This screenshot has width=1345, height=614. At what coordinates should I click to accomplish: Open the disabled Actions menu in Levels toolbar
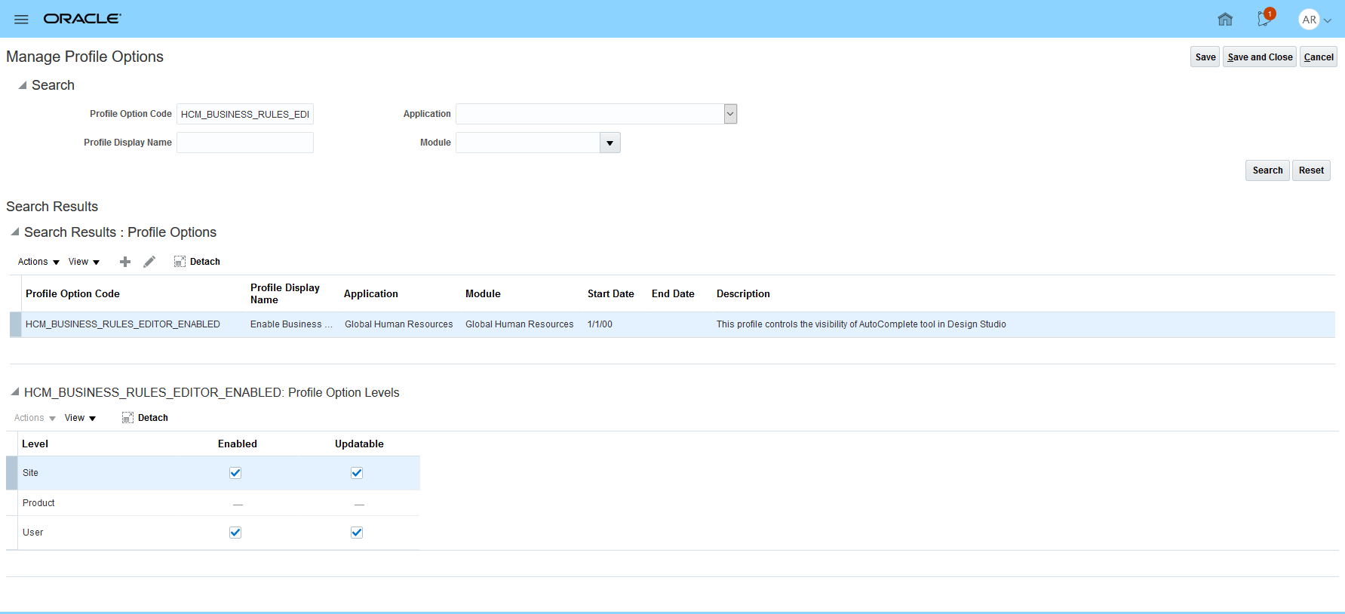click(35, 418)
